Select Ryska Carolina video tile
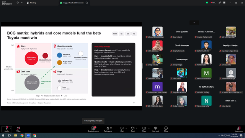The width and height of the screenshot is (245, 138). (x=182, y=101)
